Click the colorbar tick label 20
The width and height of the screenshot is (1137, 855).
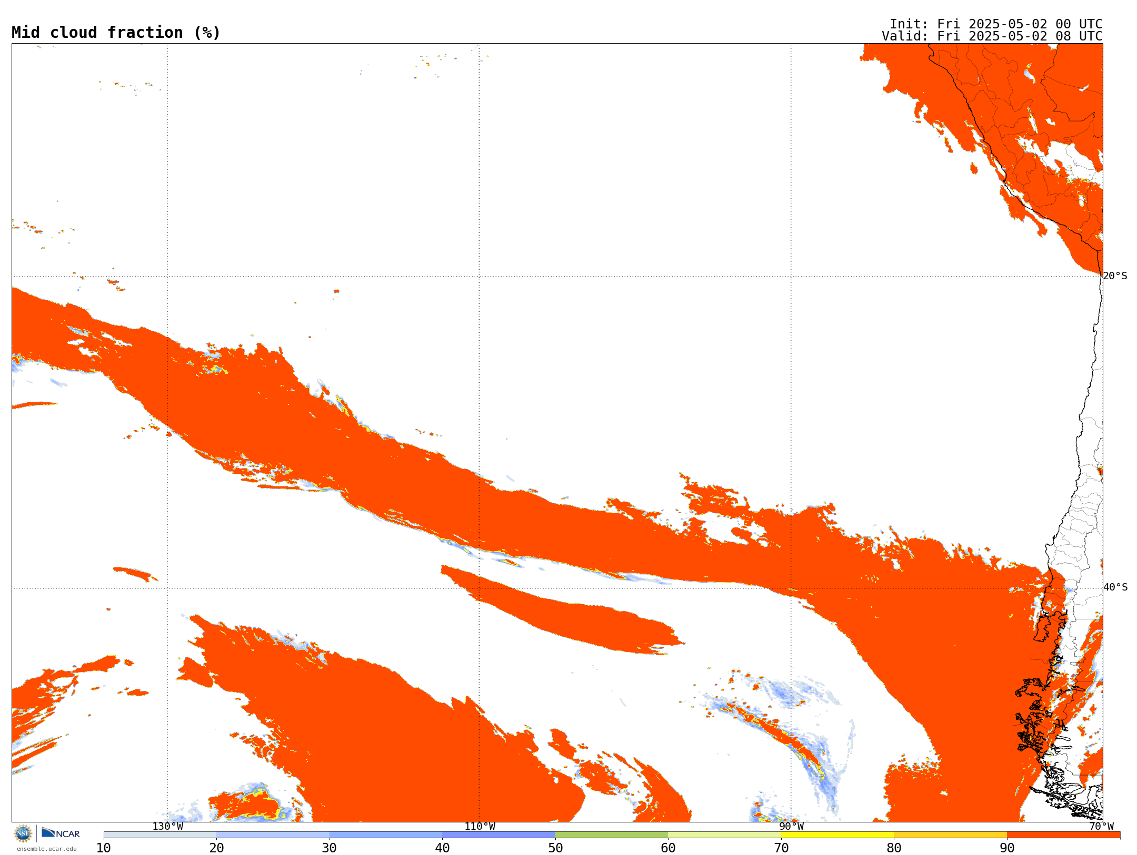[216, 848]
